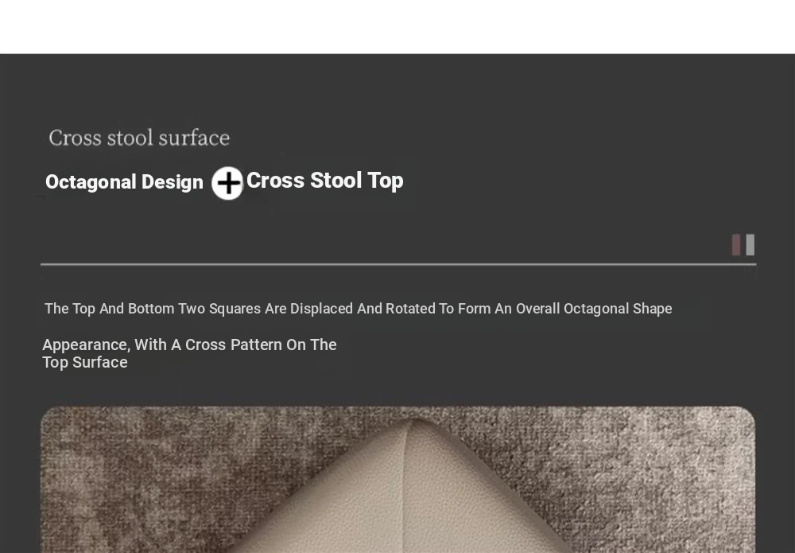Click the horizontal divider line under the title
The width and height of the screenshot is (795, 553).
click(x=397, y=263)
